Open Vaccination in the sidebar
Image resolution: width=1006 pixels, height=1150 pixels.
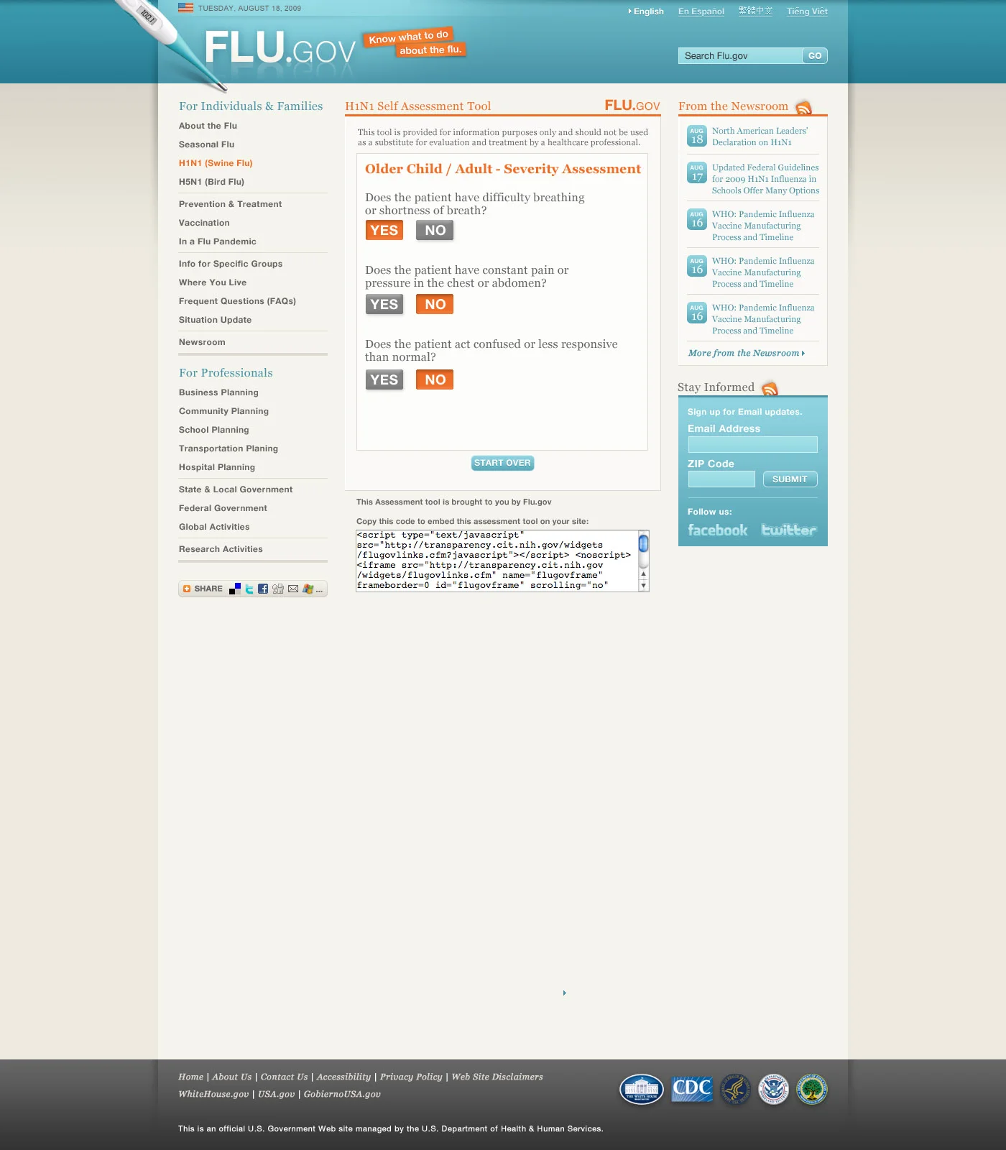[x=204, y=223]
